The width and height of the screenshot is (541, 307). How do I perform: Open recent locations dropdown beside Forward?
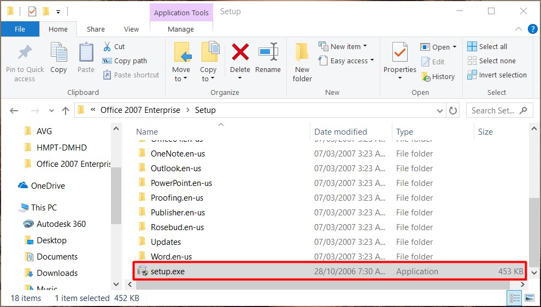[x=52, y=111]
